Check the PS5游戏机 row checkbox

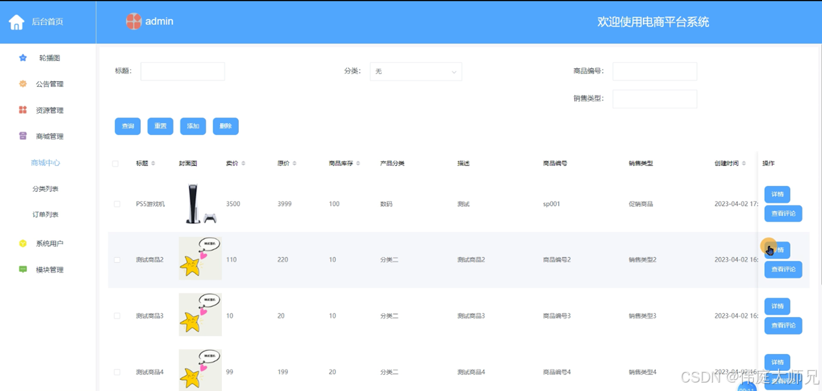pos(117,204)
